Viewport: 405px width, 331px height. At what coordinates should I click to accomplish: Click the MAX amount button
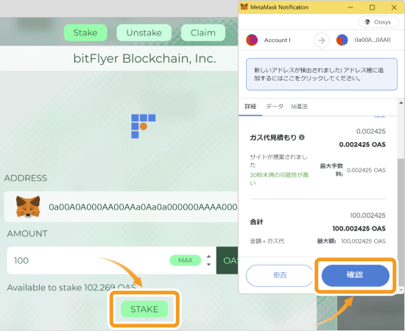point(185,260)
